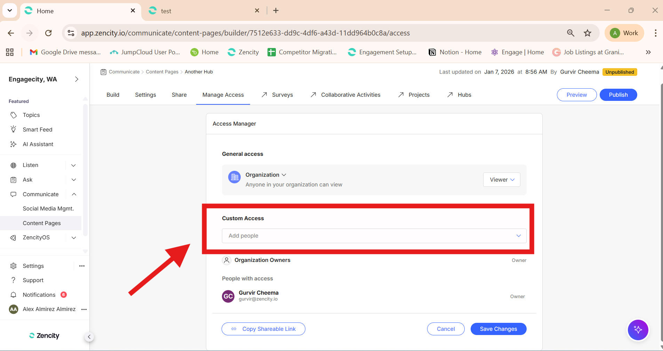Switch to the Build tab
Viewport: 663px width, 351px height.
click(113, 95)
